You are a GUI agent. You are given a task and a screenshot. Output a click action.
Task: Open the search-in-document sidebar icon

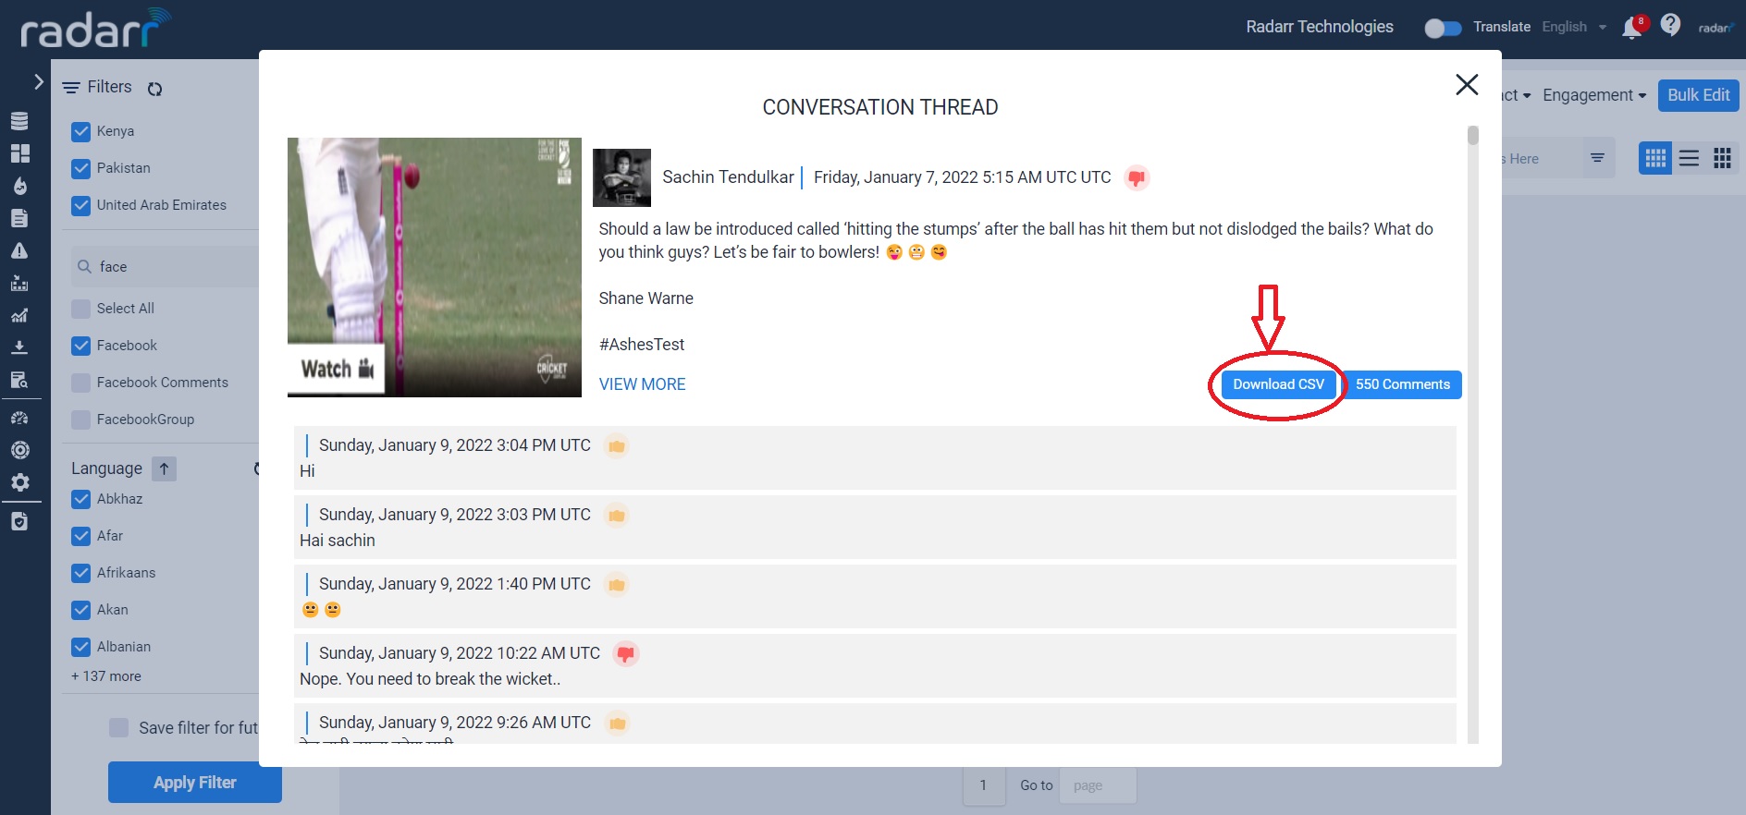[x=19, y=380]
